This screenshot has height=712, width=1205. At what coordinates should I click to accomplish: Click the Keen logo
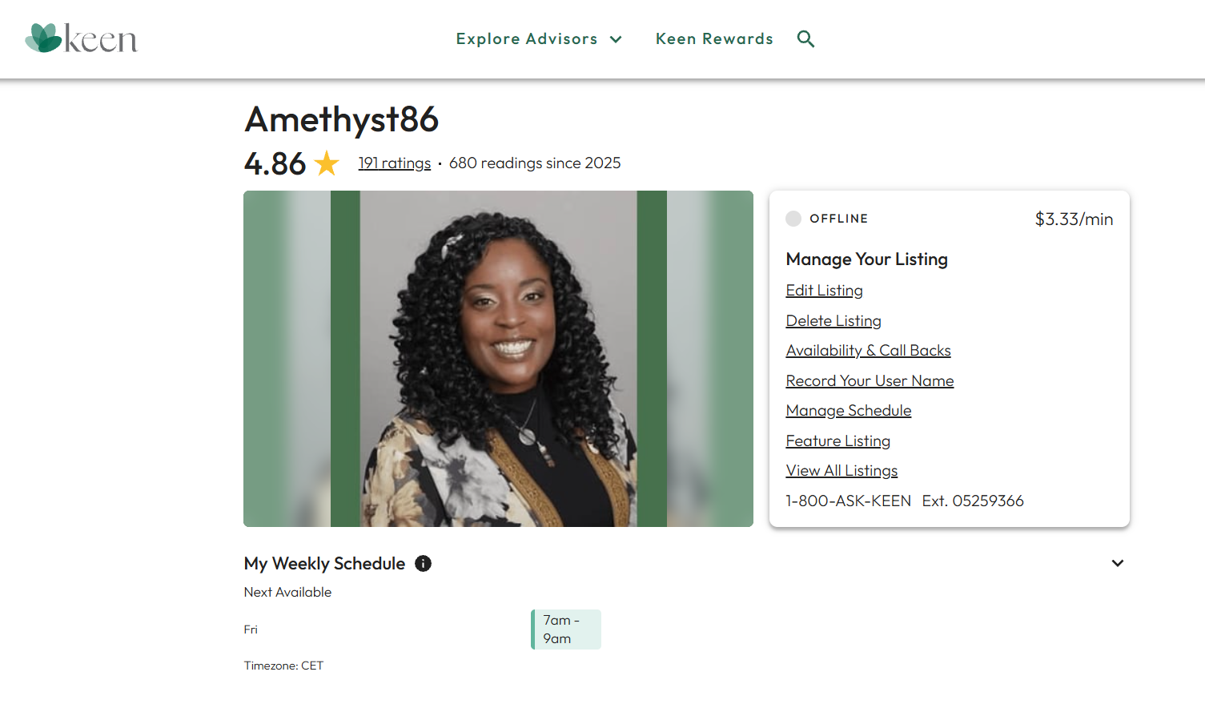(81, 38)
